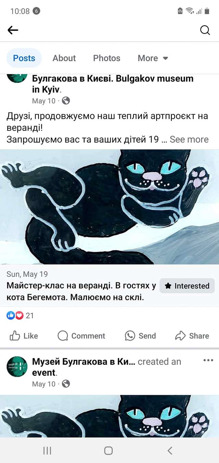Image resolution: width=219 pixels, height=463 pixels.
Task: Tap the Android back navigation chevron
Action: tap(170, 451)
